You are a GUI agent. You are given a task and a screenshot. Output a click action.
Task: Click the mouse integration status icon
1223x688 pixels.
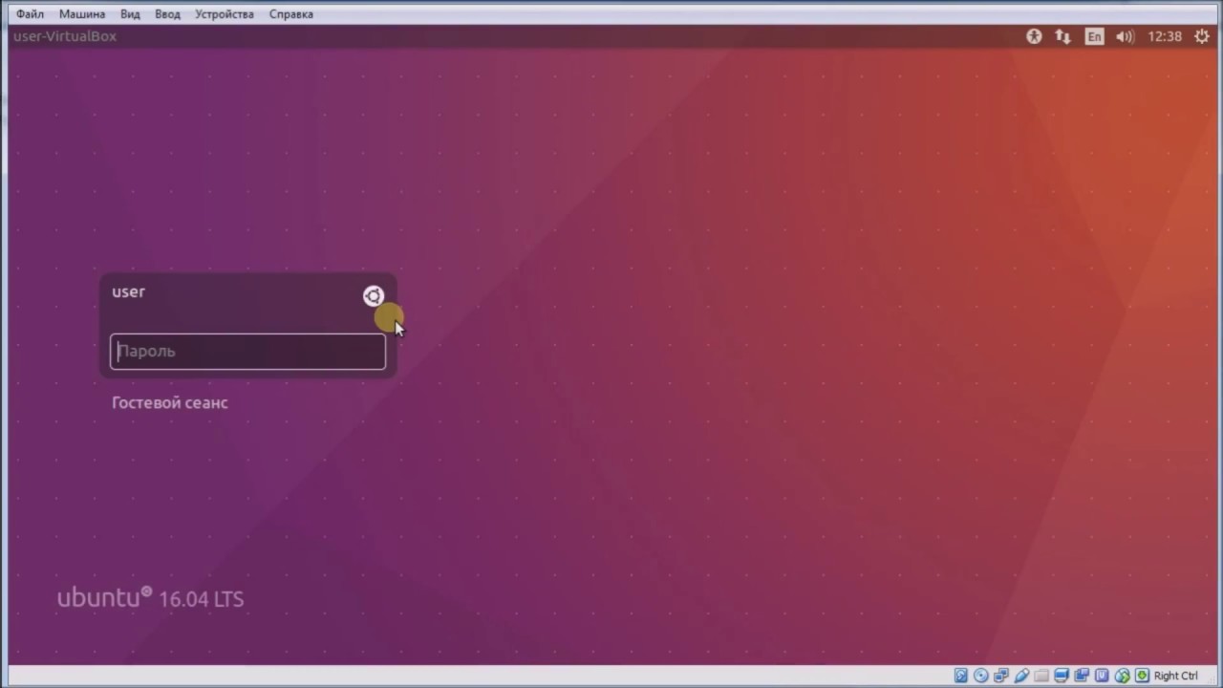point(1102,676)
